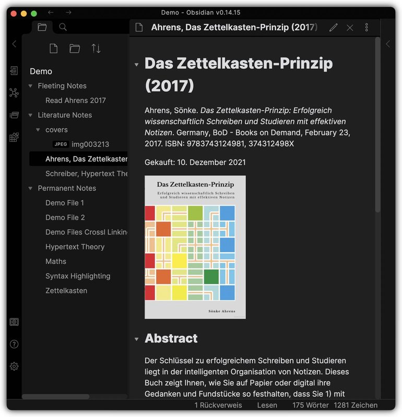
Task: Open the img003213 JPEG file
Action: 90,144
